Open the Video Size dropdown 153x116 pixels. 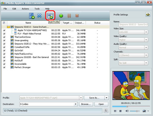click(x=146, y=32)
